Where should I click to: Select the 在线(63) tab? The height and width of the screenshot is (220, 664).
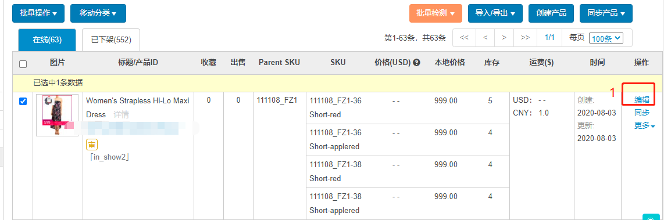coord(47,40)
